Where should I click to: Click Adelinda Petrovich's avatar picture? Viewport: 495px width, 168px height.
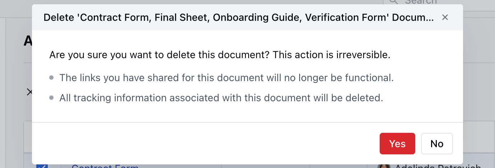(384, 166)
